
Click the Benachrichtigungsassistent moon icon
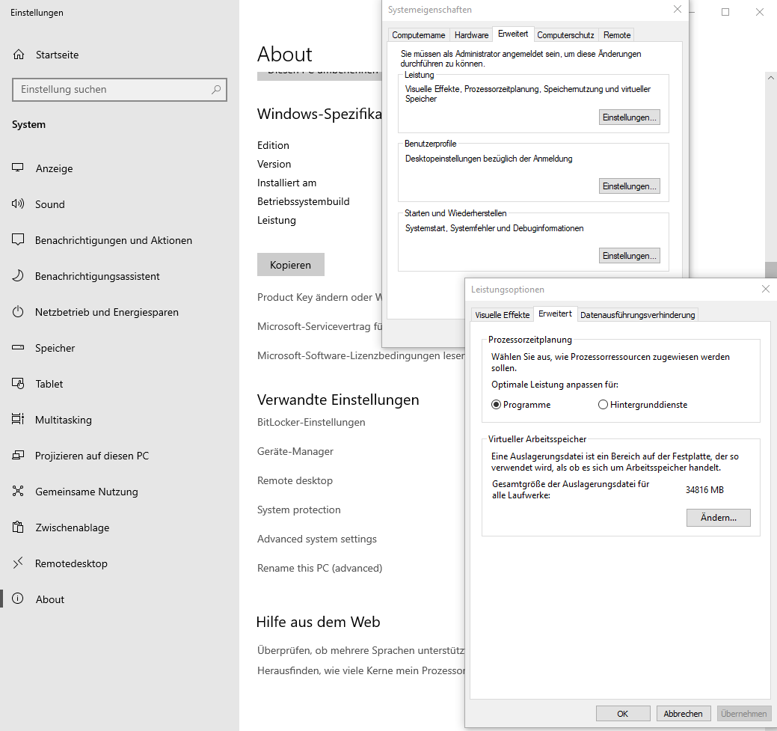18,276
